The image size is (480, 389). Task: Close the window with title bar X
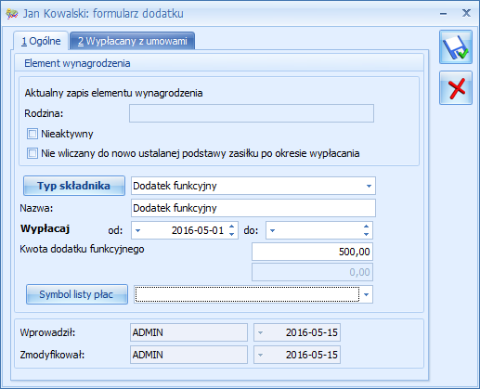click(466, 13)
